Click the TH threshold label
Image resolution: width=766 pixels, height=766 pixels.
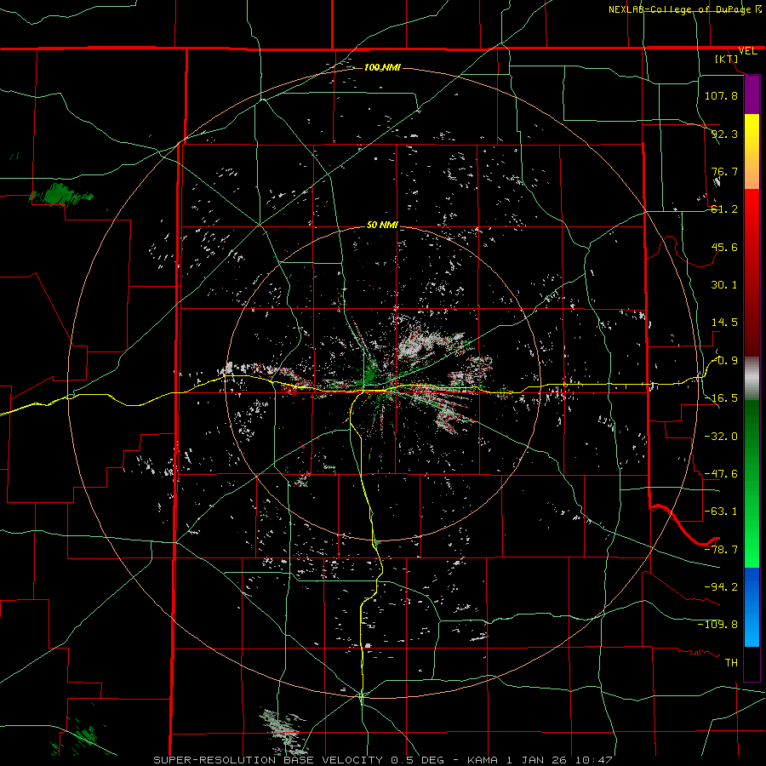pyautogui.click(x=731, y=663)
